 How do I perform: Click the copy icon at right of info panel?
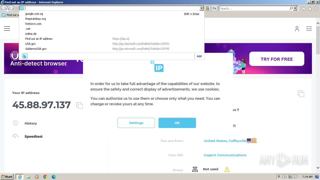(301, 94)
